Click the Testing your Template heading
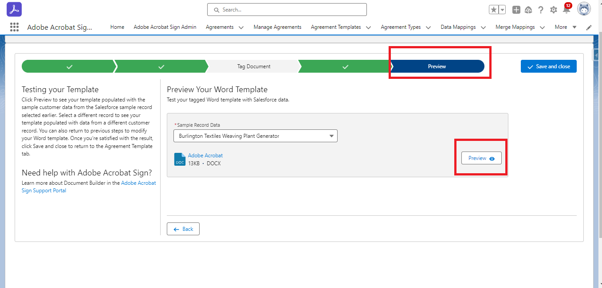 [60, 90]
